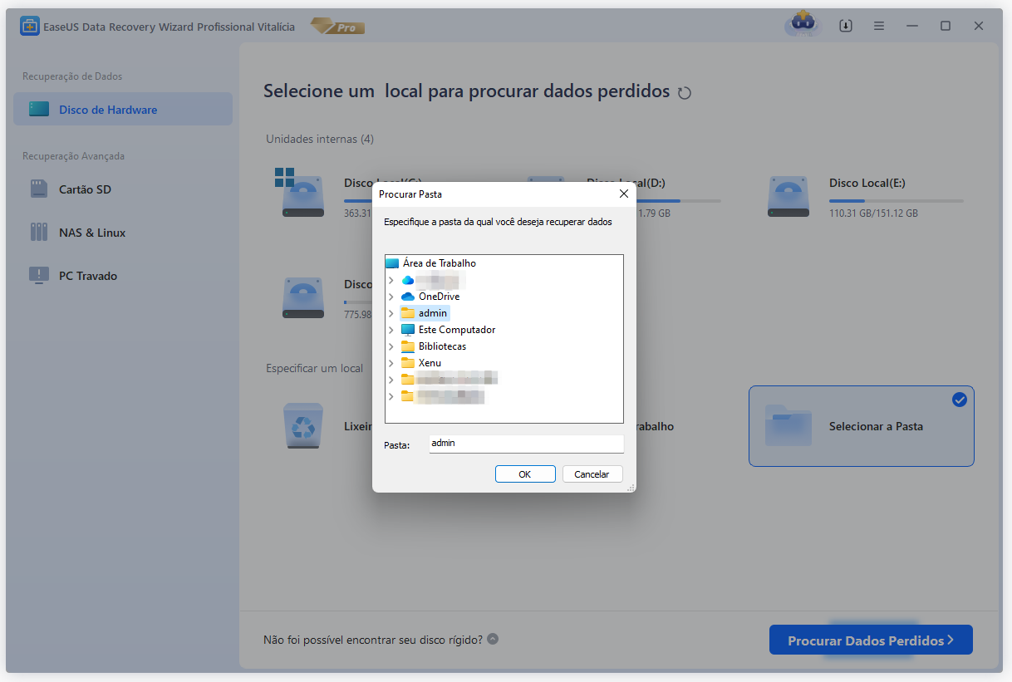Click the Disco Local(E:) drive name
The width and height of the screenshot is (1012, 682).
coord(867,183)
